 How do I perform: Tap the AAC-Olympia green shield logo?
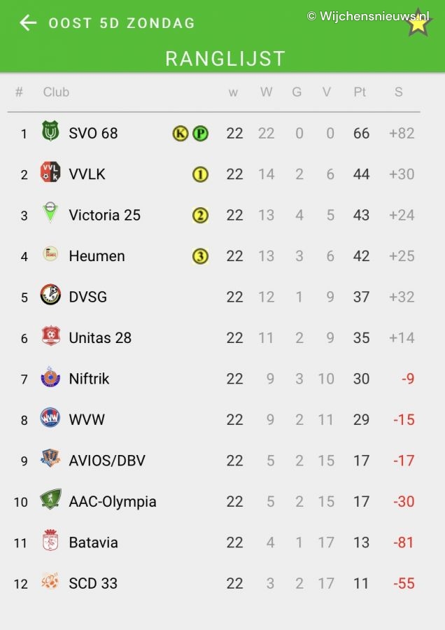click(x=50, y=500)
